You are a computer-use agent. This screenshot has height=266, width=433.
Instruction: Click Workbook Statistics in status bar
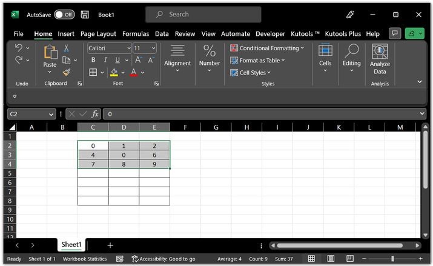(x=85, y=259)
